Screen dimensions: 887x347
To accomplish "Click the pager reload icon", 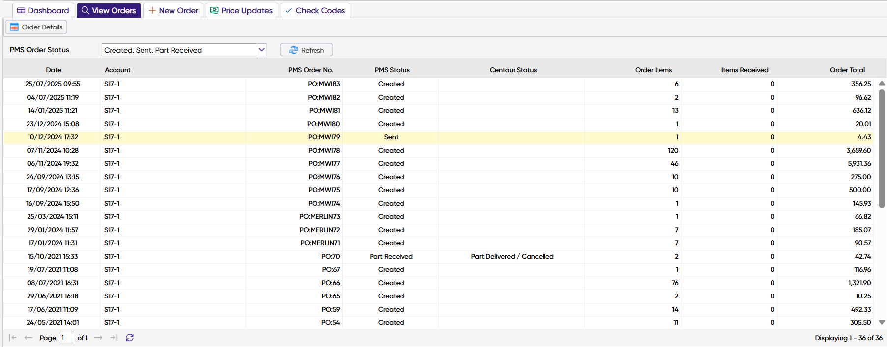I will [x=130, y=338].
